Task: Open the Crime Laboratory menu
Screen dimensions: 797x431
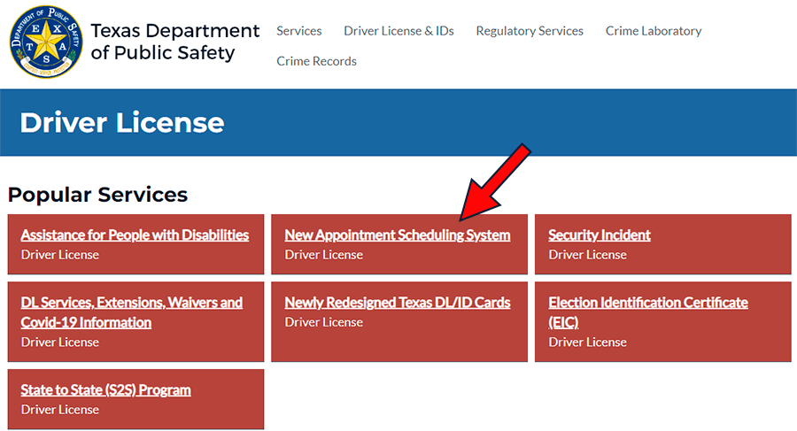Action: click(654, 31)
